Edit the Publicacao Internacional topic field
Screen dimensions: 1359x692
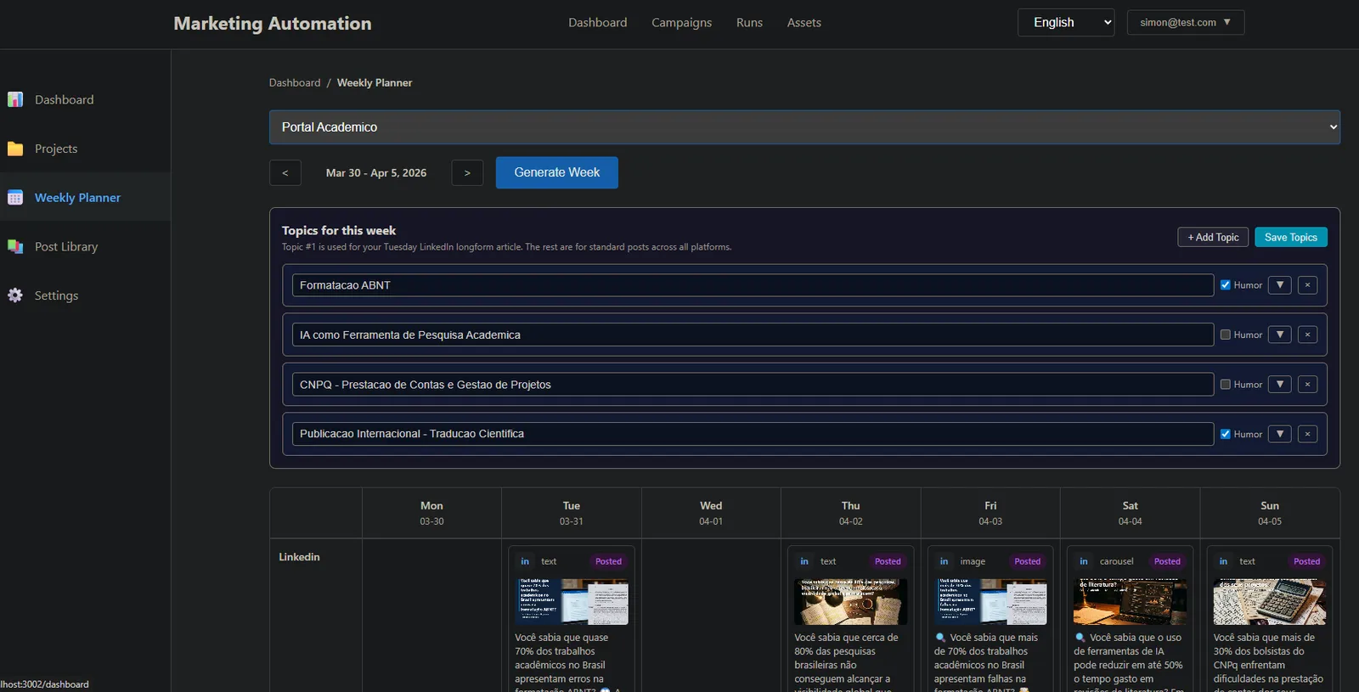753,434
